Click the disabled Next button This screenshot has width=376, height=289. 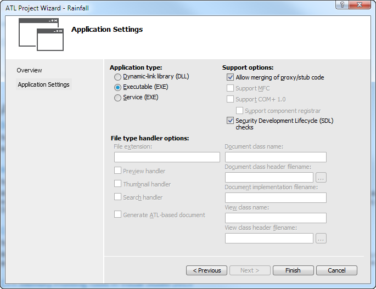coord(250,270)
